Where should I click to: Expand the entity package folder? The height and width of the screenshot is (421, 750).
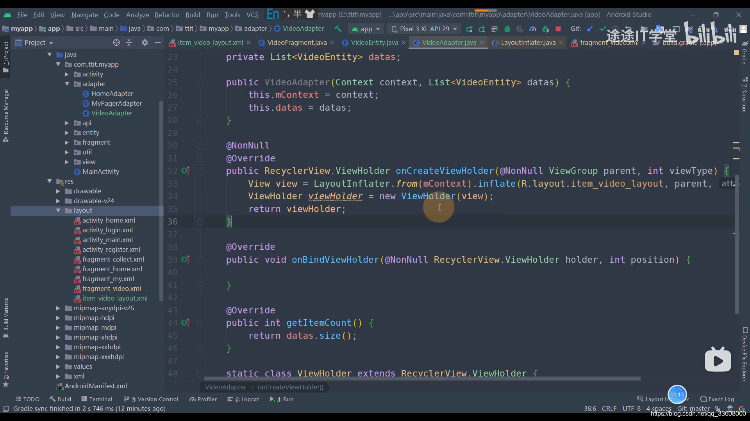pos(67,133)
